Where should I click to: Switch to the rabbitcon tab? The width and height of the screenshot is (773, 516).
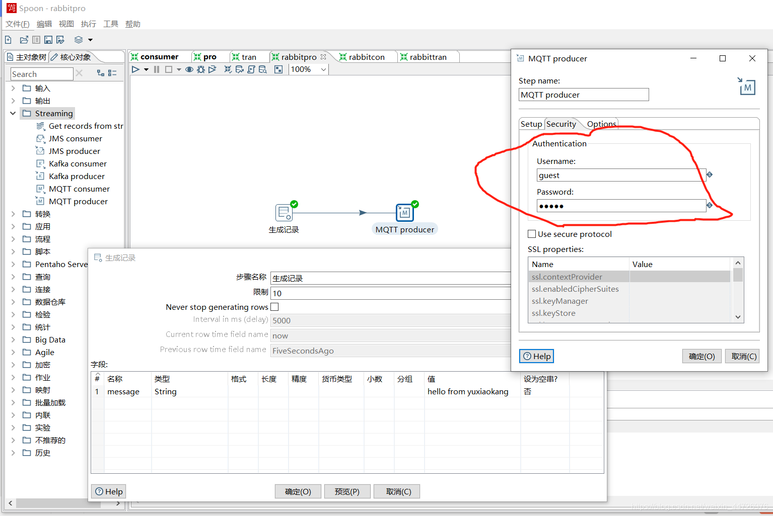tap(367, 57)
